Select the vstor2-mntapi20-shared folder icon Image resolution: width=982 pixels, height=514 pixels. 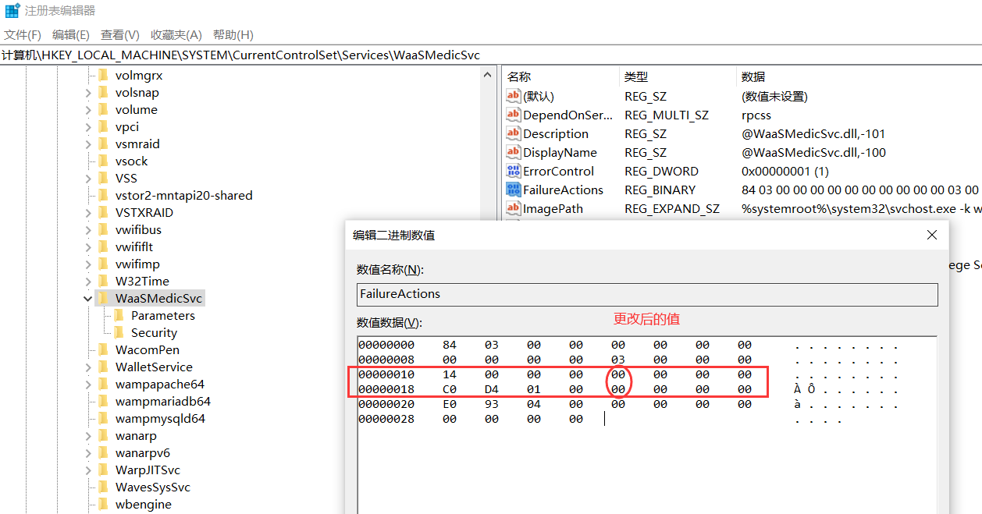pyautogui.click(x=103, y=195)
